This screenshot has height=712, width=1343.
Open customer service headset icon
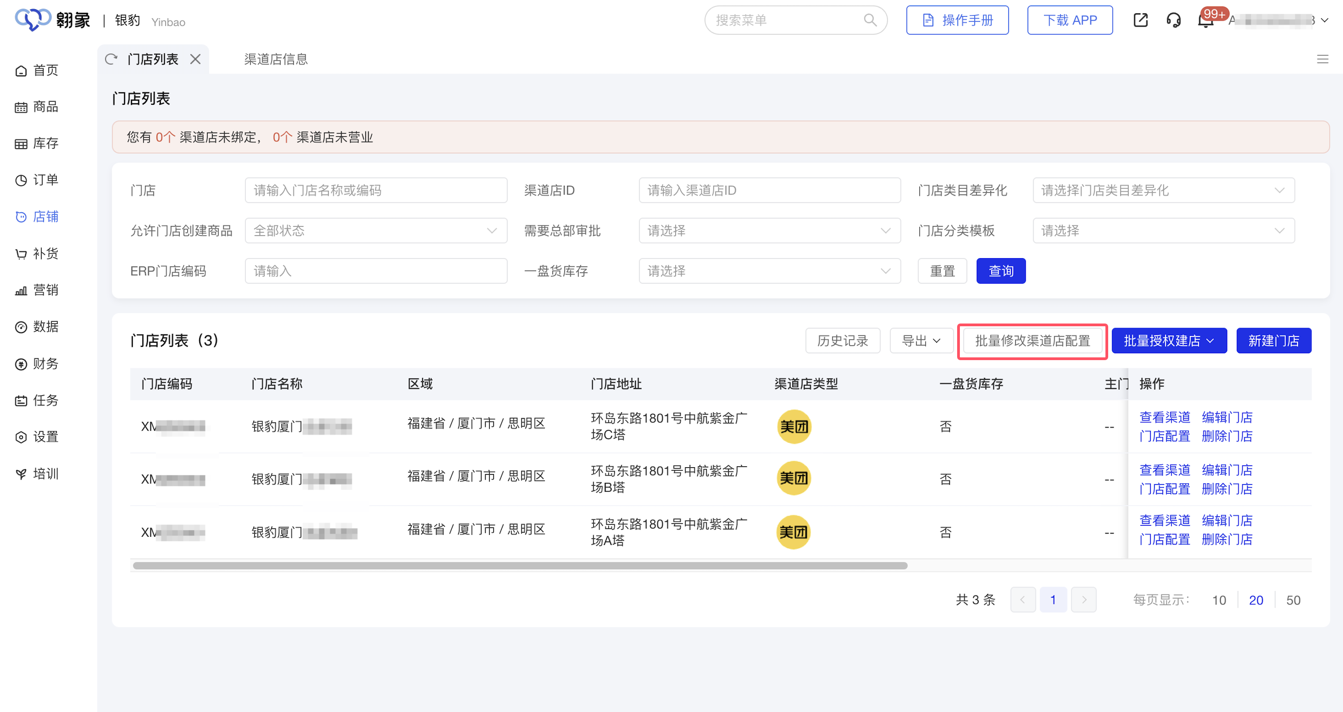pyautogui.click(x=1173, y=21)
